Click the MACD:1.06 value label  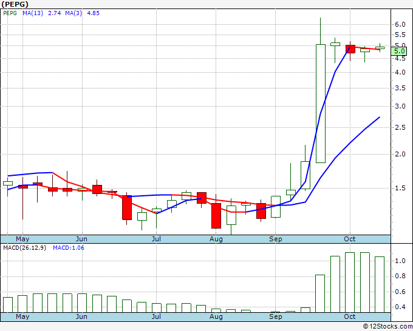click(x=69, y=247)
